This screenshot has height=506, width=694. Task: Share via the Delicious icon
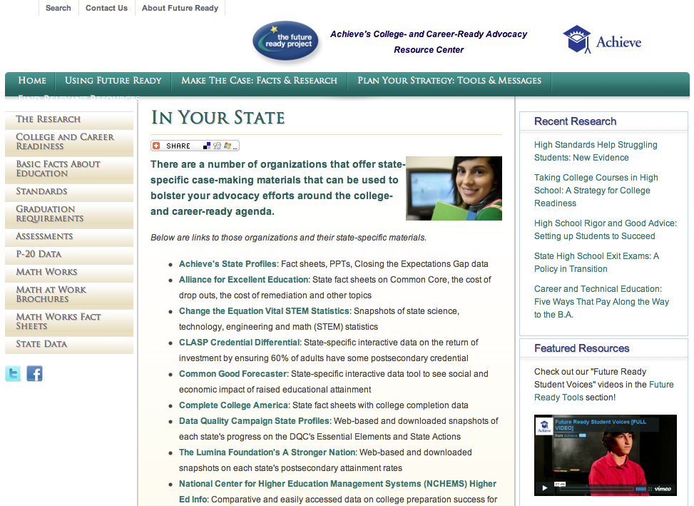[x=207, y=146]
